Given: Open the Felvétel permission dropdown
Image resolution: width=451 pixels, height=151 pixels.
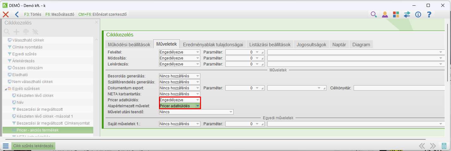Looking at the screenshot, I should [x=180, y=52].
